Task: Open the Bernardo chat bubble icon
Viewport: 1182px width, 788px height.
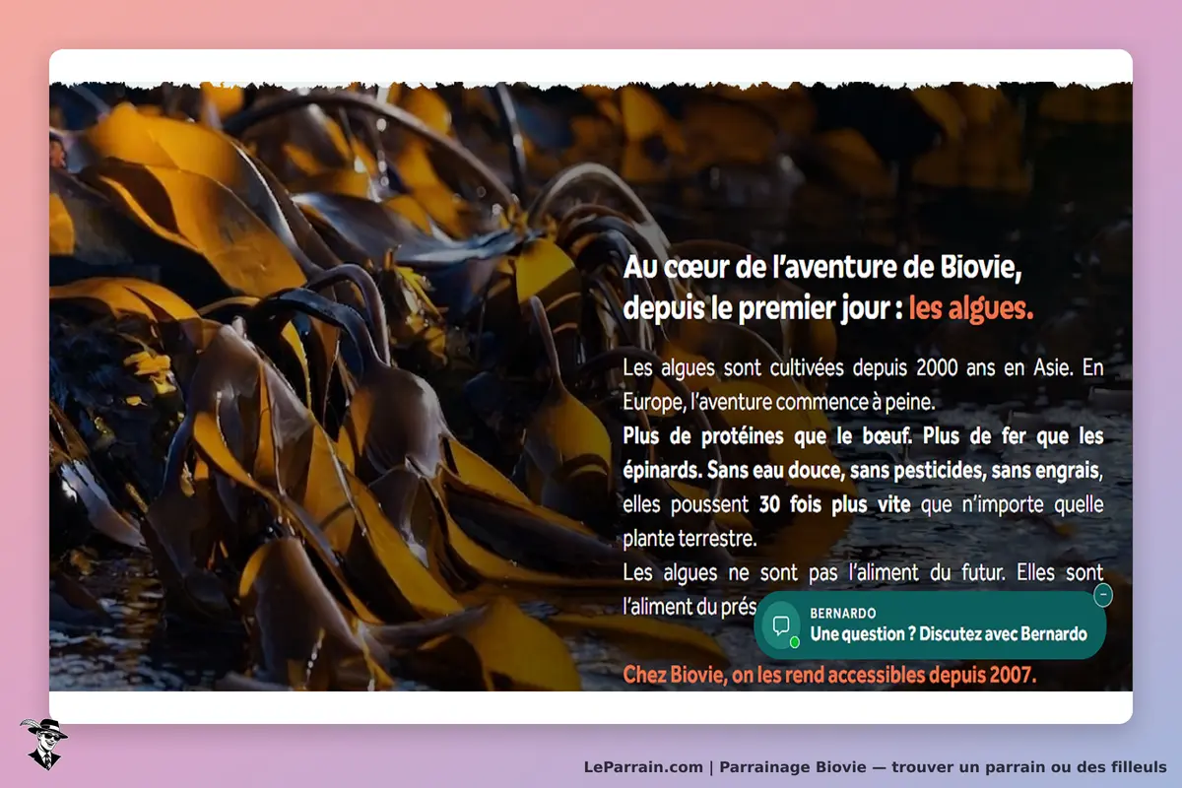Action: click(781, 626)
